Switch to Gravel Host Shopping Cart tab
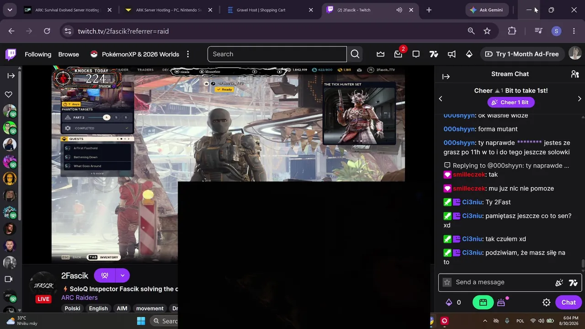585x329 pixels. click(270, 10)
